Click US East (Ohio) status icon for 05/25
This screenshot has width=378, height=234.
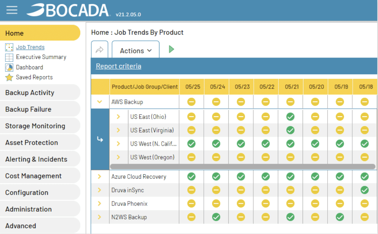(x=191, y=117)
